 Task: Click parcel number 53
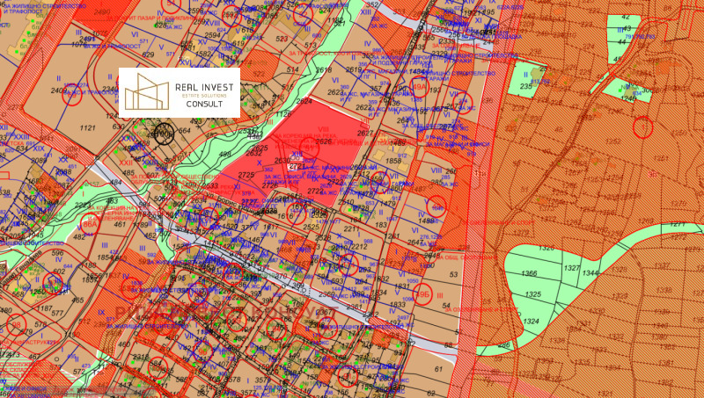click(454, 274)
